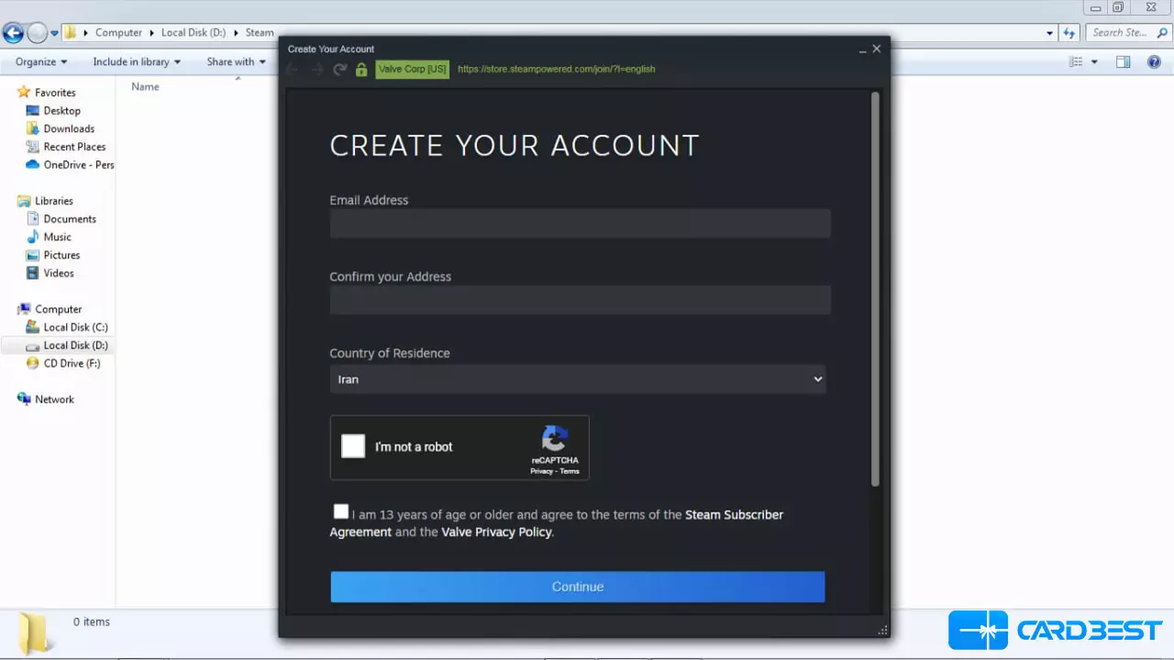Click the green padlock security icon

(x=361, y=70)
